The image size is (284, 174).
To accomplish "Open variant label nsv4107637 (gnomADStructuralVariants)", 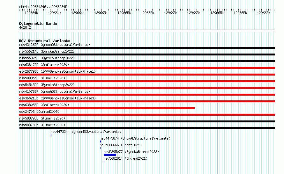I will pos(55,91).
